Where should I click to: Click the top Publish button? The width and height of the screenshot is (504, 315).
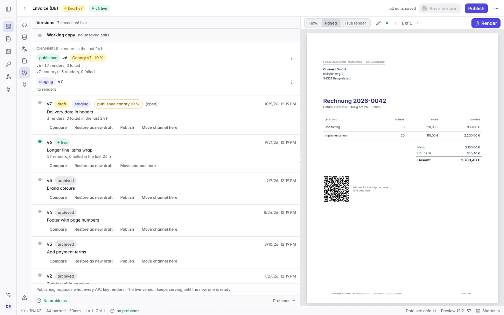[476, 8]
